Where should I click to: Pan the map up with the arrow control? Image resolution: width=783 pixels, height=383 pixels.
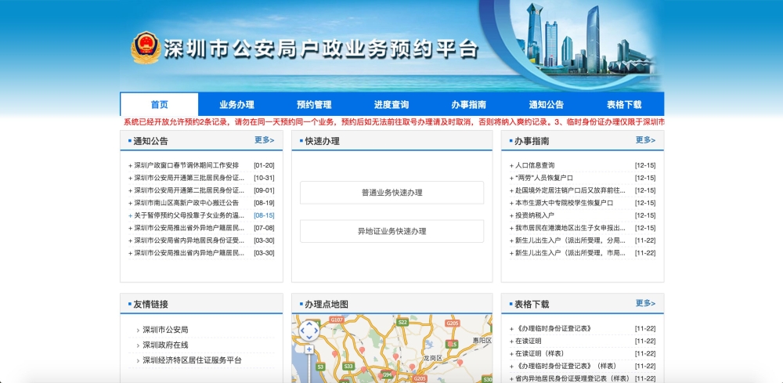(x=309, y=323)
